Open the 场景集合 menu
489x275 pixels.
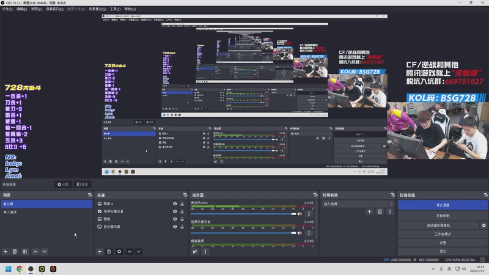[x=97, y=9]
